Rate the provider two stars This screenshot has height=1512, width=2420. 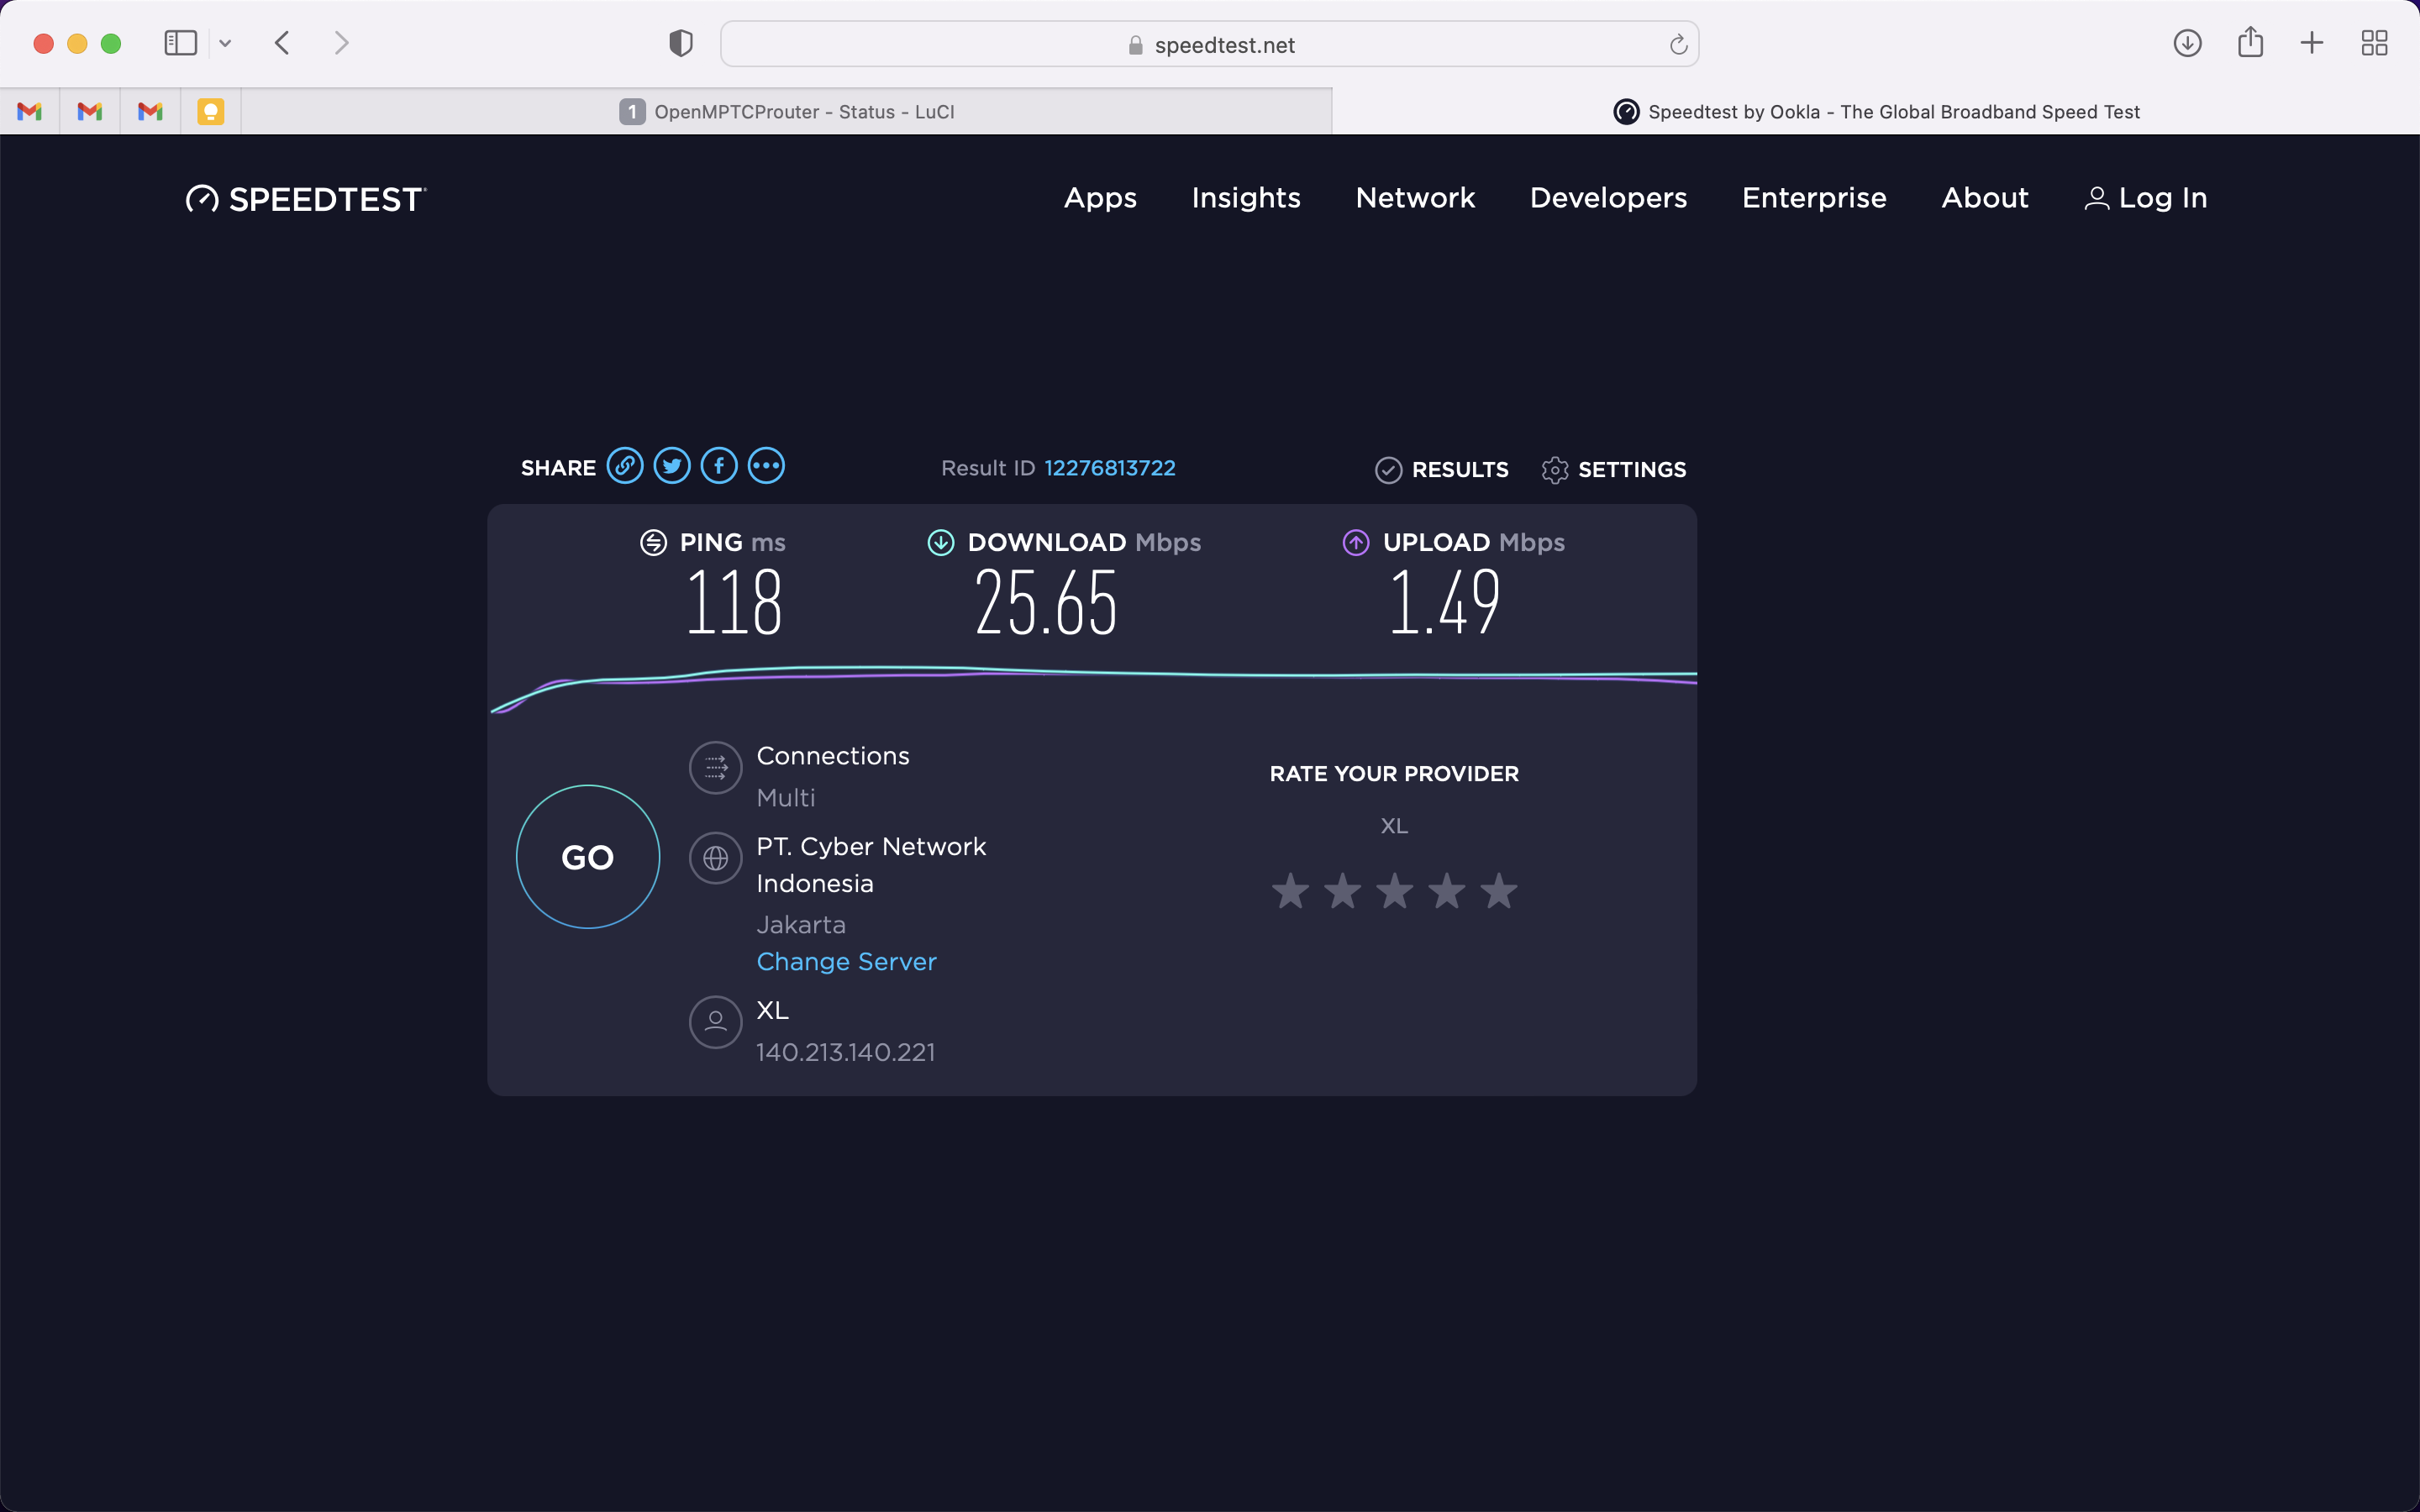pos(1343,890)
